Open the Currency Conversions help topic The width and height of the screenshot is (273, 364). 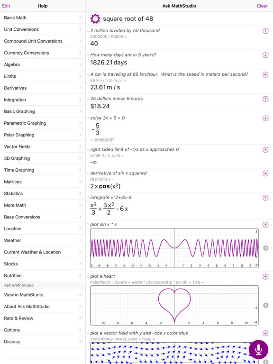43,53
